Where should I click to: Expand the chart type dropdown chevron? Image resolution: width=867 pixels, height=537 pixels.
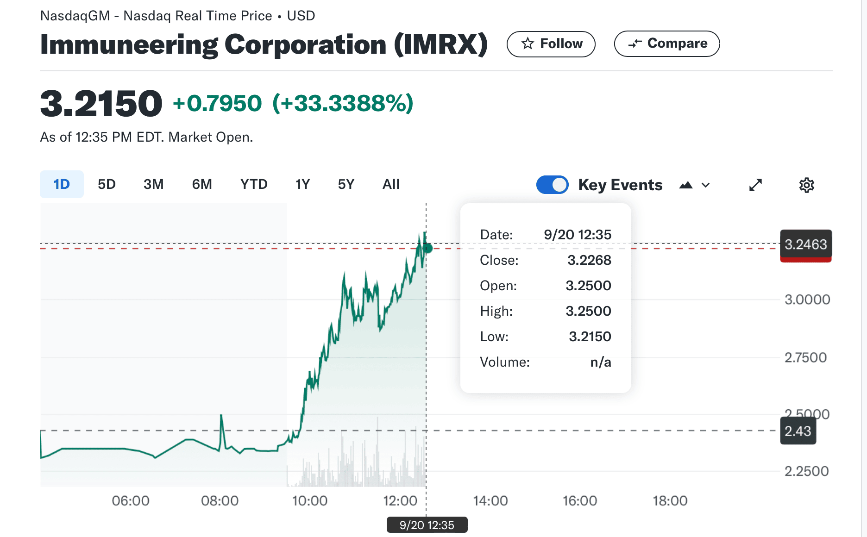pyautogui.click(x=706, y=185)
